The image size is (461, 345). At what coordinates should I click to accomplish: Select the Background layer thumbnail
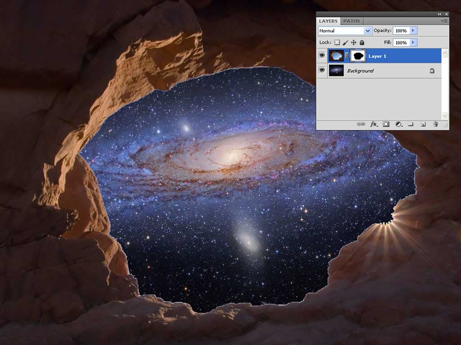(336, 71)
